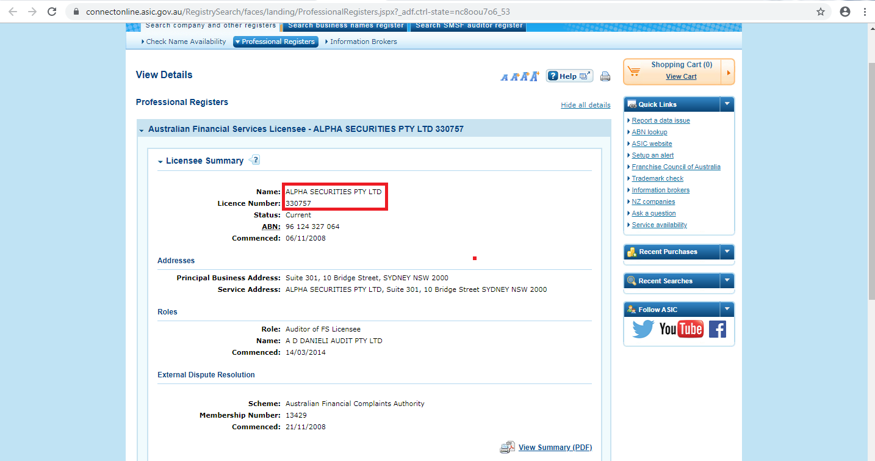Reload the page with refresh icon
Screen dimensions: 875x461
pos(52,12)
